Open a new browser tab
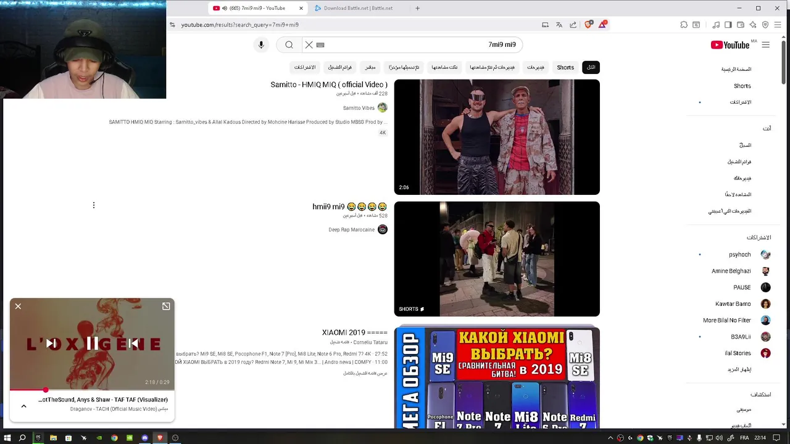790x444 pixels. click(417, 8)
